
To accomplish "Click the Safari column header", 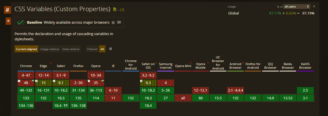I will (x=61, y=66).
